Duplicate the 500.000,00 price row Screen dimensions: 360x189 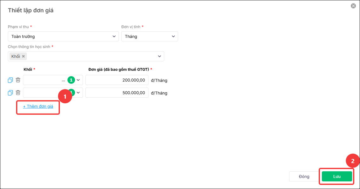(x=10, y=93)
